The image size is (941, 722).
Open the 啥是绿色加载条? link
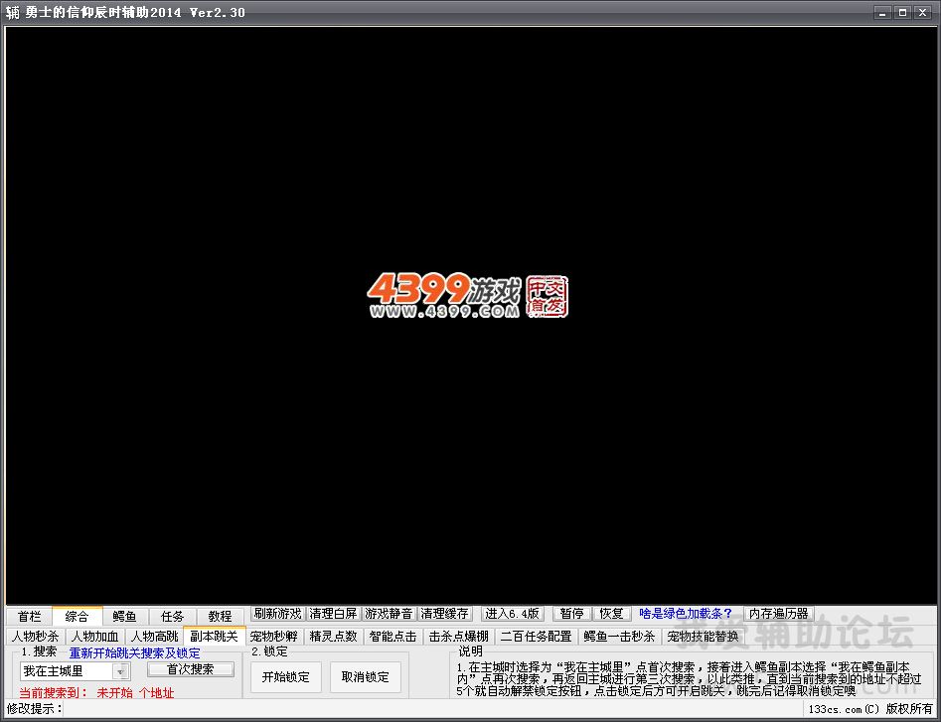(686, 614)
